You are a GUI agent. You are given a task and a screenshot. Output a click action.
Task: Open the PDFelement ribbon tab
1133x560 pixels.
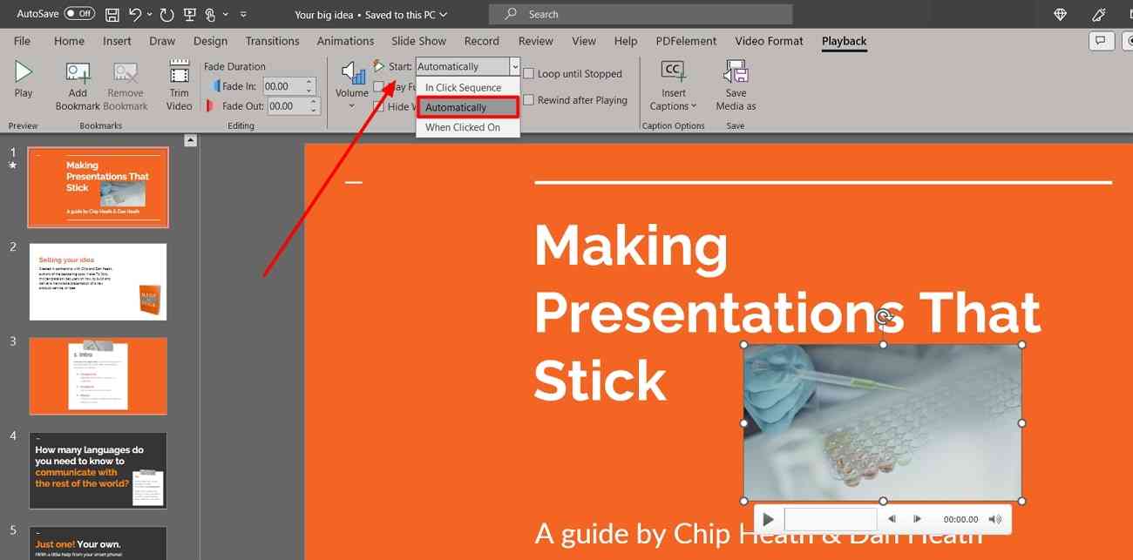[686, 41]
